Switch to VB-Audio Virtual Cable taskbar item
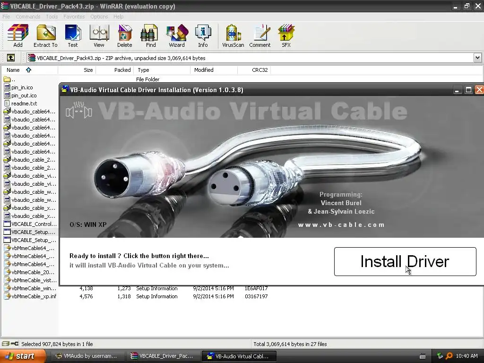This screenshot has width=484, height=363. tap(239, 356)
